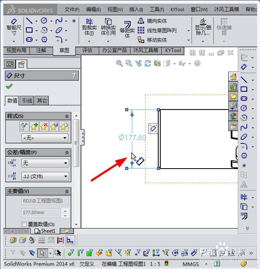
Task: Click Move Entities button
Action: pos(152,40)
